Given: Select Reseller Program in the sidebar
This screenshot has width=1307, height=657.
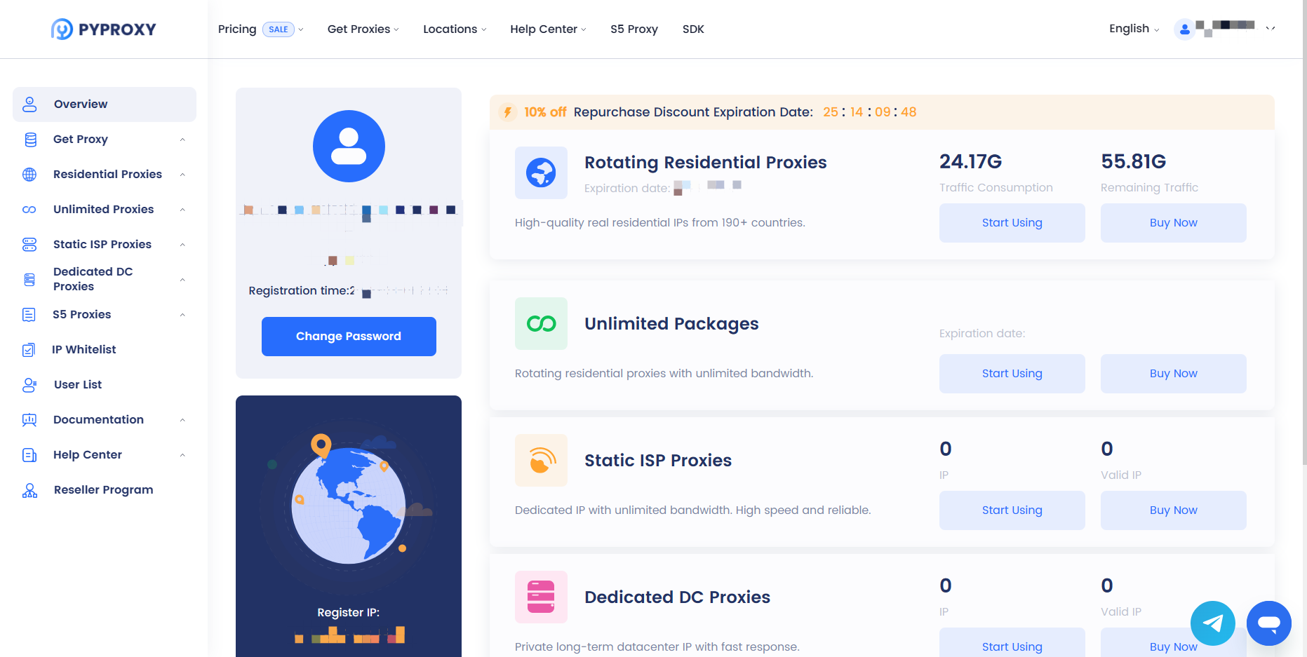Looking at the screenshot, I should (x=105, y=490).
